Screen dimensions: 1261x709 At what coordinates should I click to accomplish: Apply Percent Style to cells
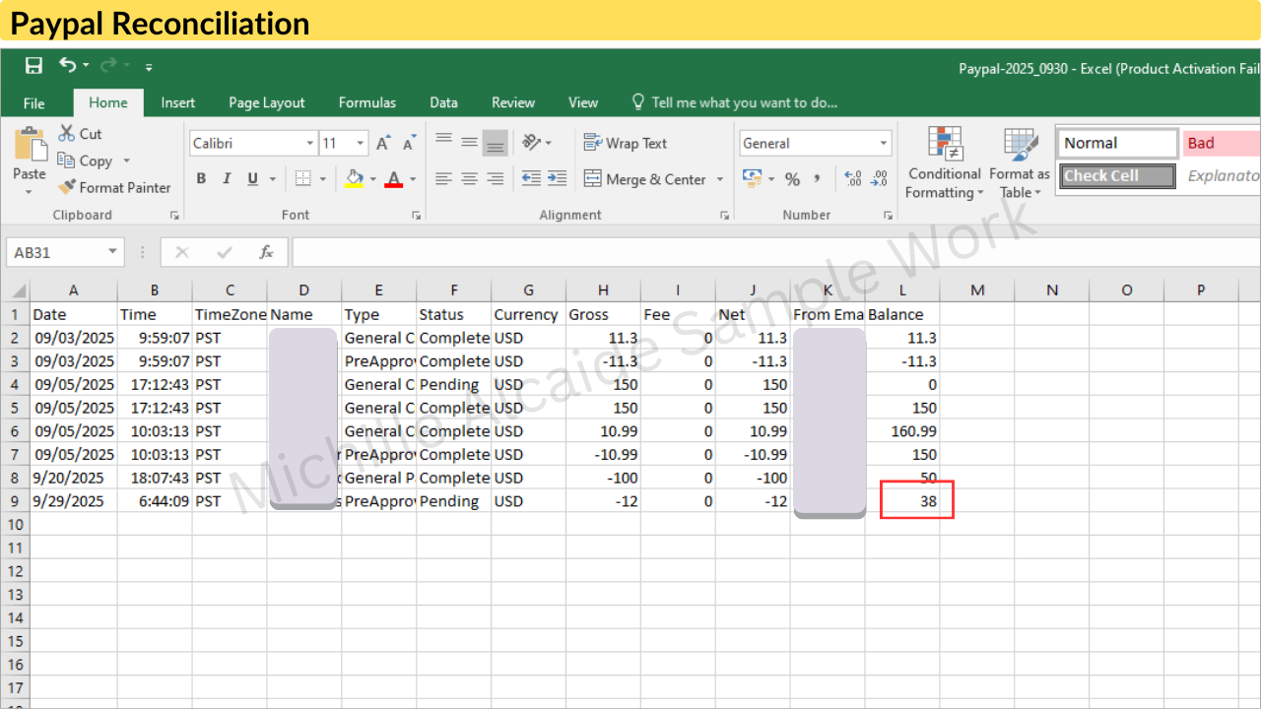792,179
